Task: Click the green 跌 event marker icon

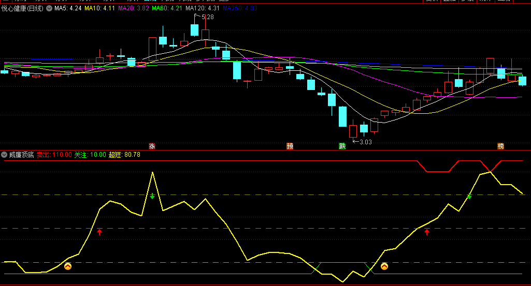Action: (342, 146)
